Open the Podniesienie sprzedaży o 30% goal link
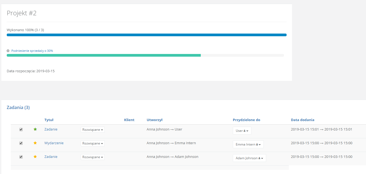Screen dimensions: 366x174 [x=32, y=51]
